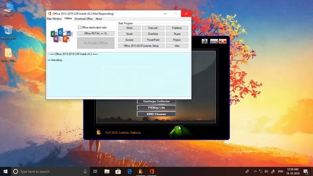Open the About tab
Viewport: 313px width, 176px height.
coord(99,19)
